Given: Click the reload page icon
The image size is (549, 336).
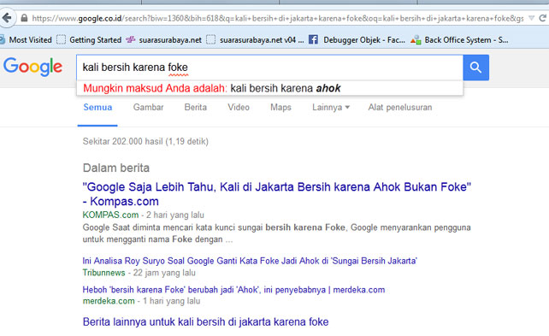Looking at the screenshot, I should 543,18.
